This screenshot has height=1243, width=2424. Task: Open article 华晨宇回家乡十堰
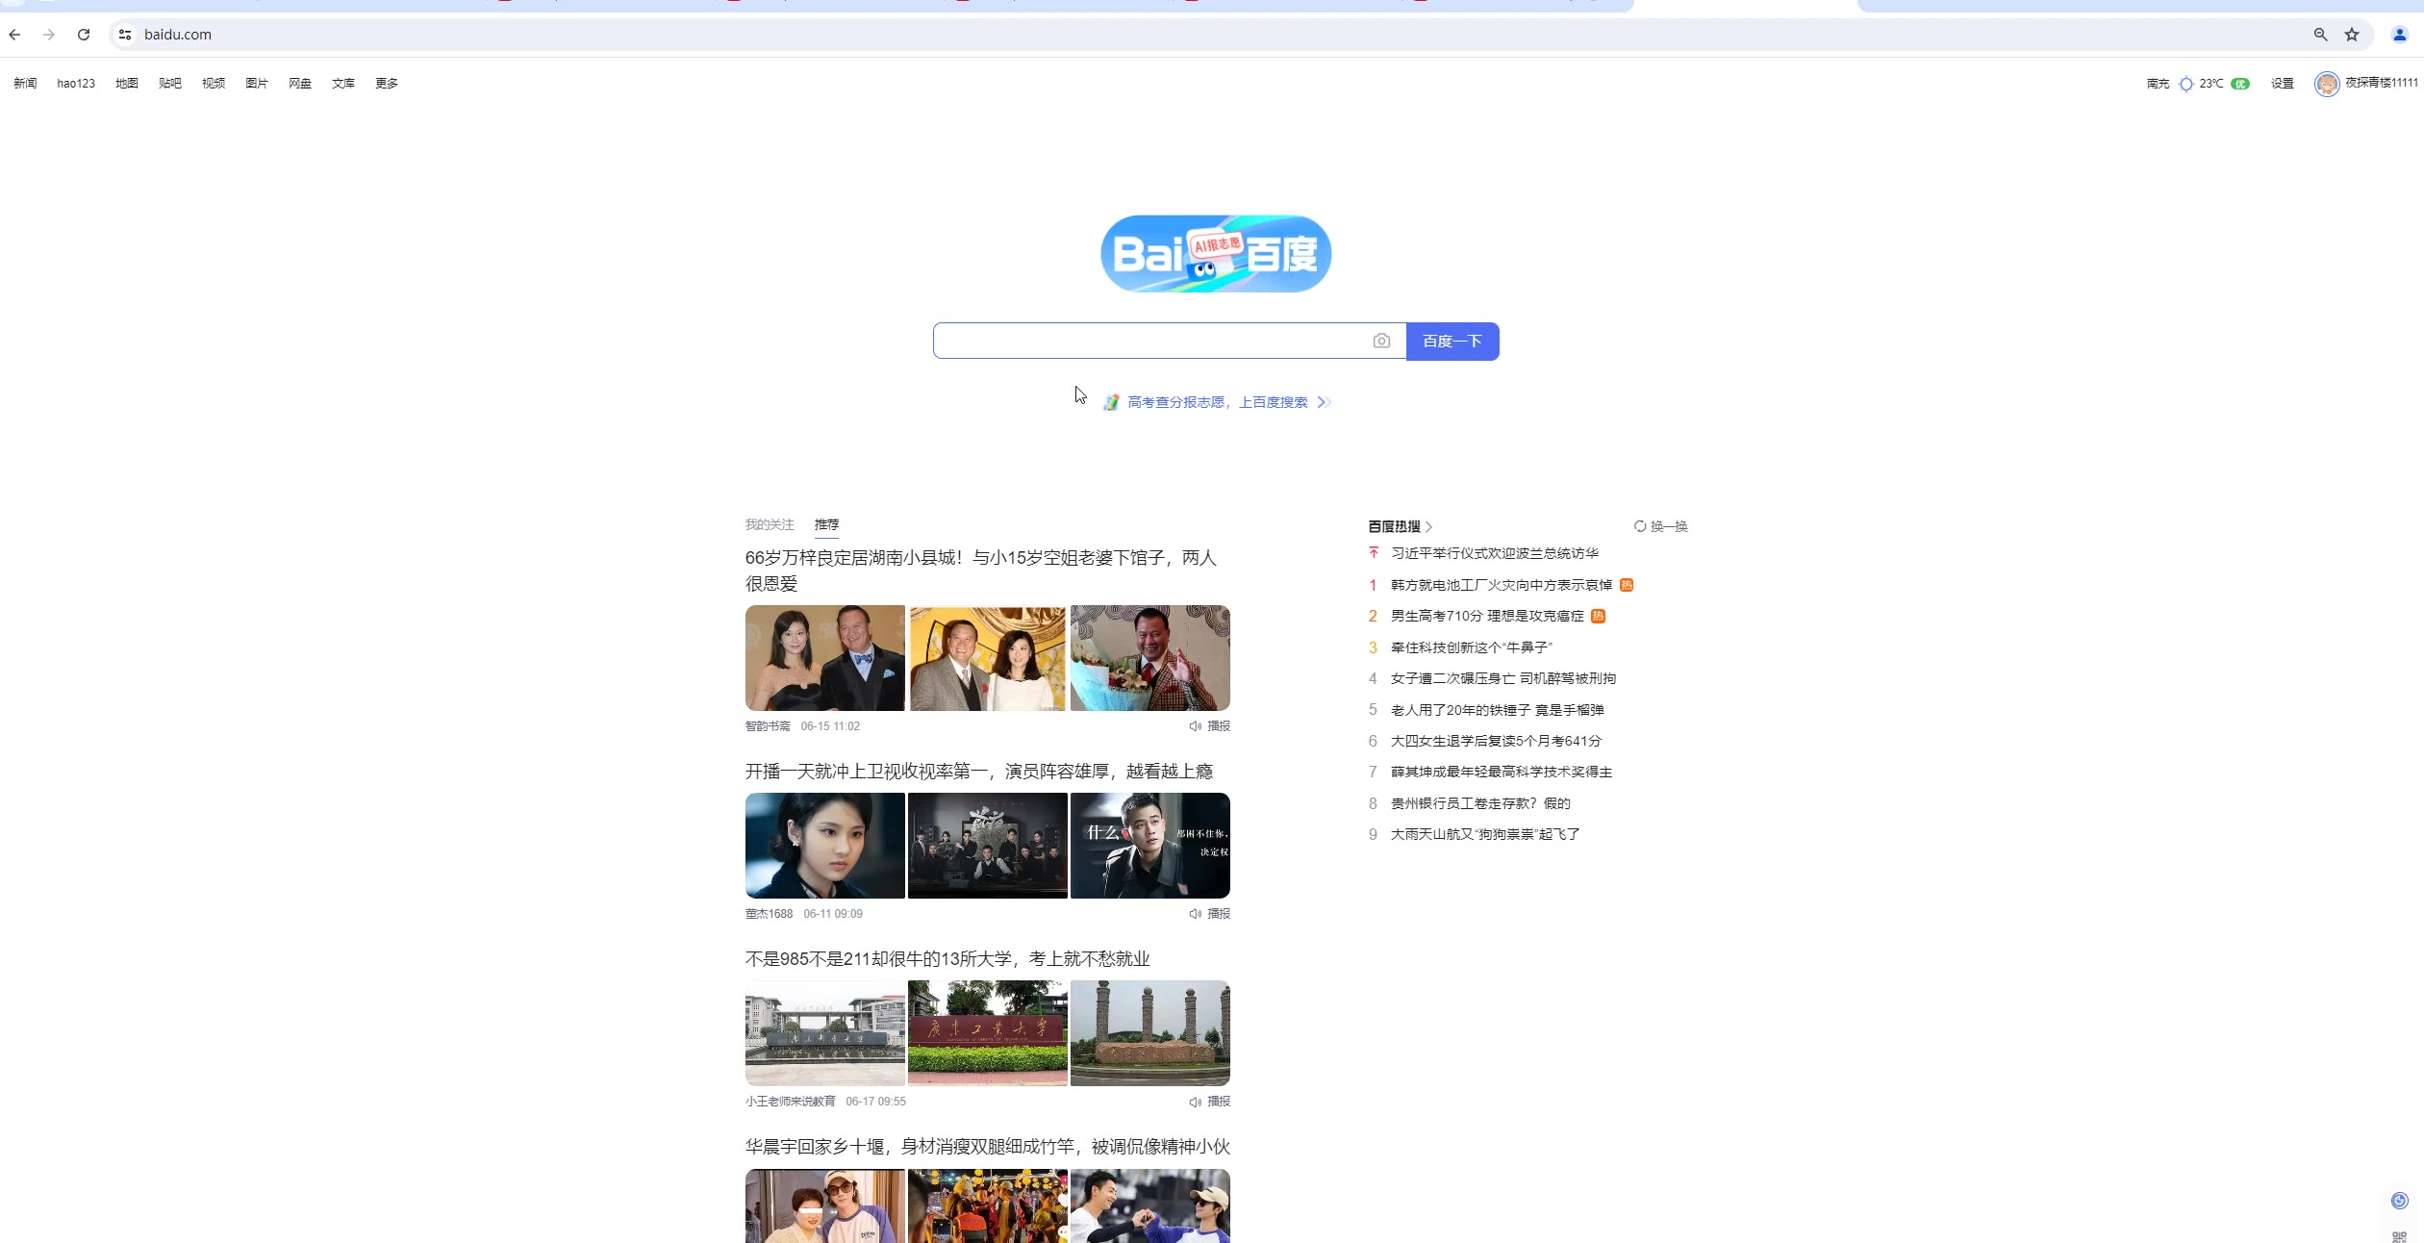pos(988,1147)
